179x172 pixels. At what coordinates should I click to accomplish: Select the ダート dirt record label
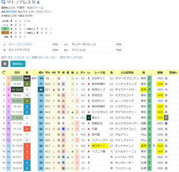point(5,33)
